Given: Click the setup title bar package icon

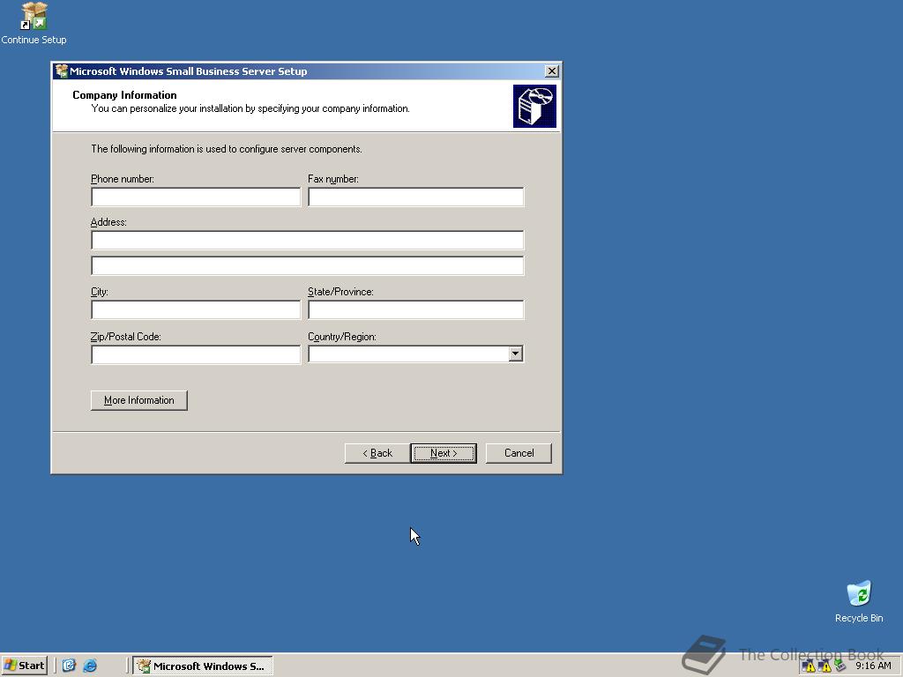Looking at the screenshot, I should 62,71.
